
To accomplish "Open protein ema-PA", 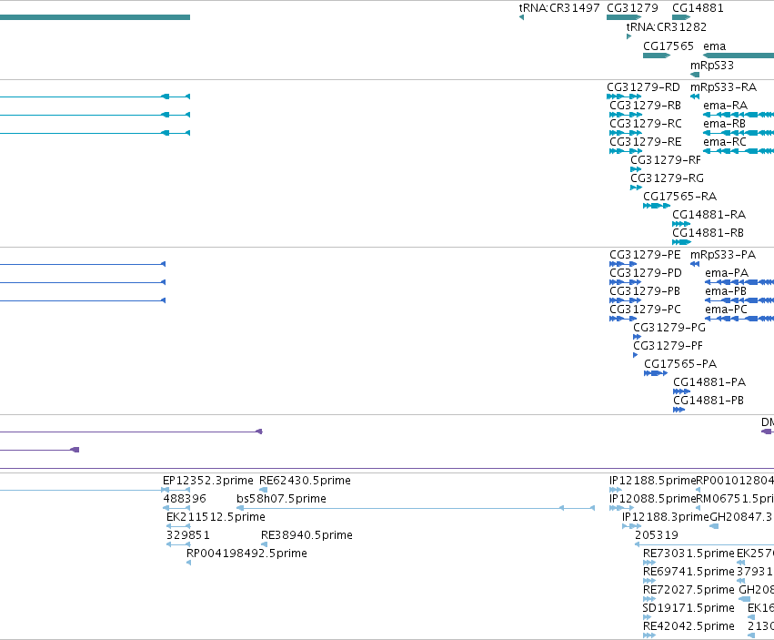I will pos(727,273).
